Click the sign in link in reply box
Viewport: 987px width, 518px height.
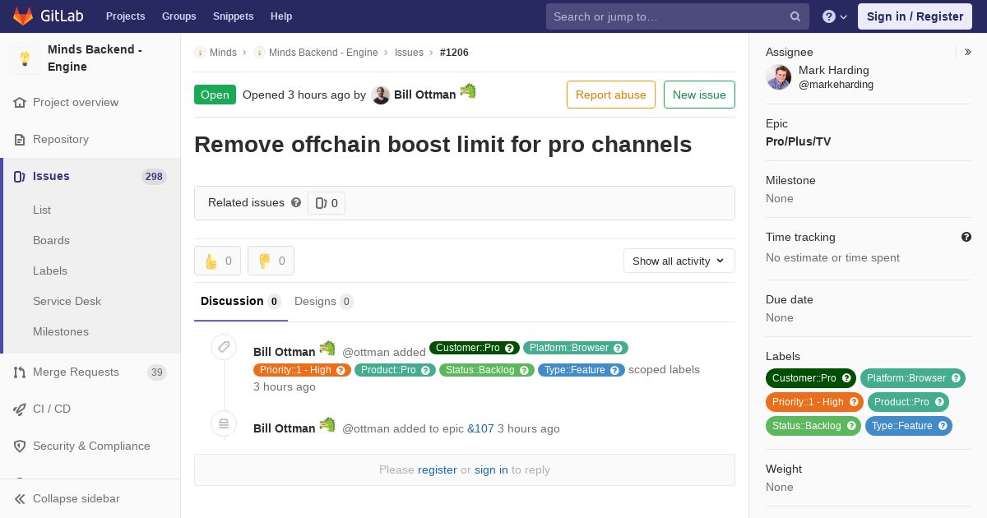pyautogui.click(x=491, y=469)
